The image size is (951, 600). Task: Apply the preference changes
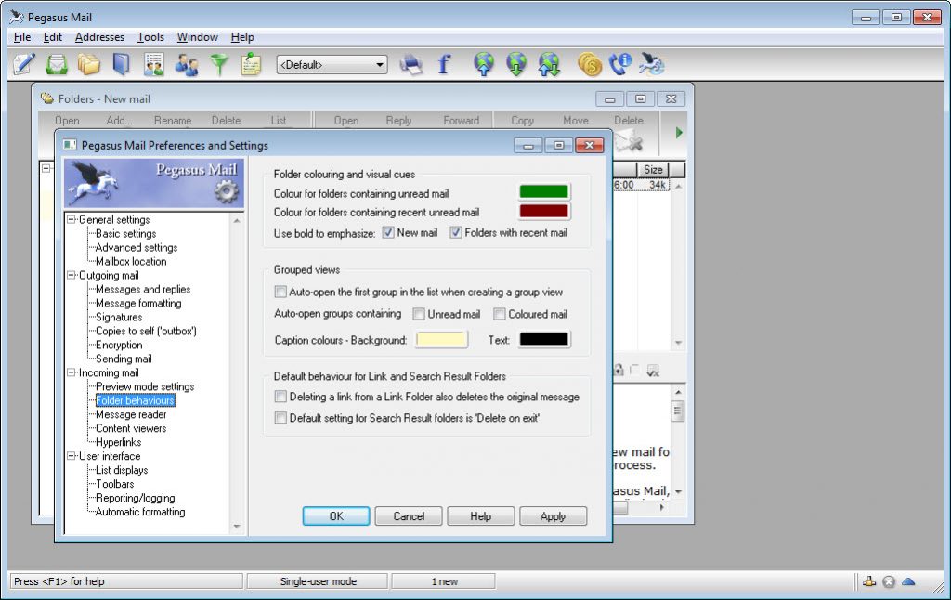[554, 516]
